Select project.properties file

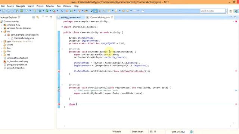[16, 68]
